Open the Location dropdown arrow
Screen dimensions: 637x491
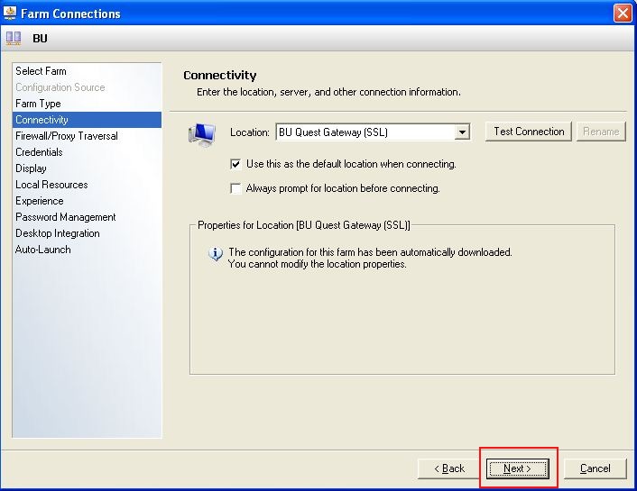(x=461, y=132)
